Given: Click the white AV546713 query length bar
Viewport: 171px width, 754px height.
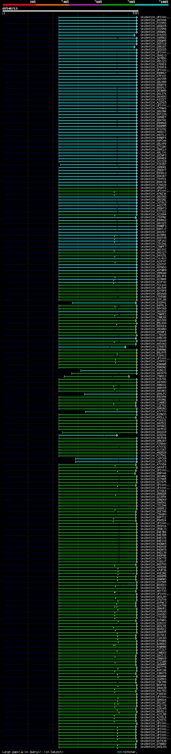Looking at the screenshot, I should [71, 11].
